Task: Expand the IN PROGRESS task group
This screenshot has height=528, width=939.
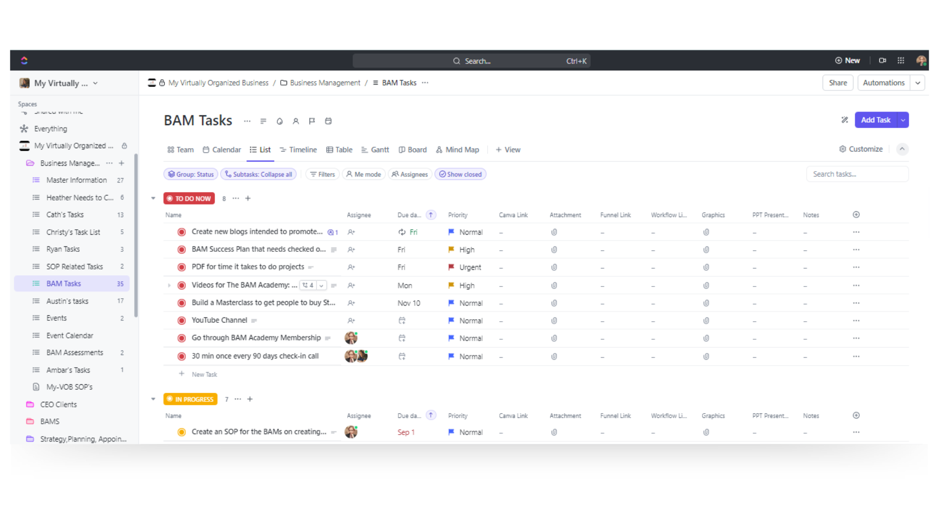Action: [153, 398]
